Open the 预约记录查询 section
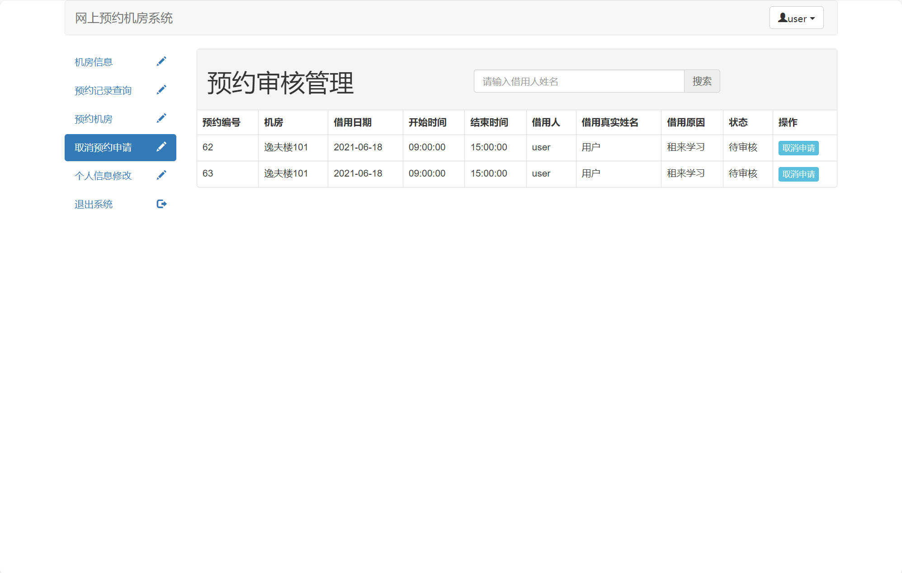Image resolution: width=902 pixels, height=573 pixels. [103, 90]
